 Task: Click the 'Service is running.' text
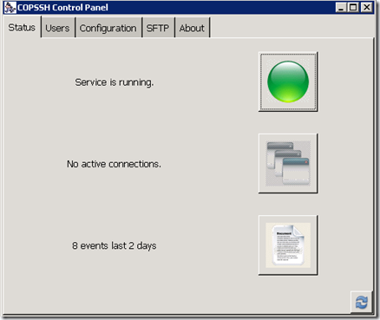pyautogui.click(x=115, y=82)
